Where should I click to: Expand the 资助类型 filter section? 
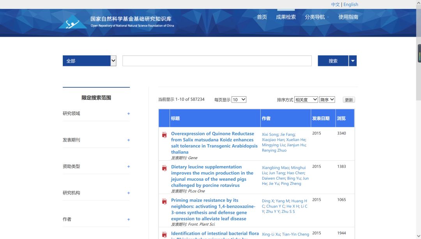[128, 166]
